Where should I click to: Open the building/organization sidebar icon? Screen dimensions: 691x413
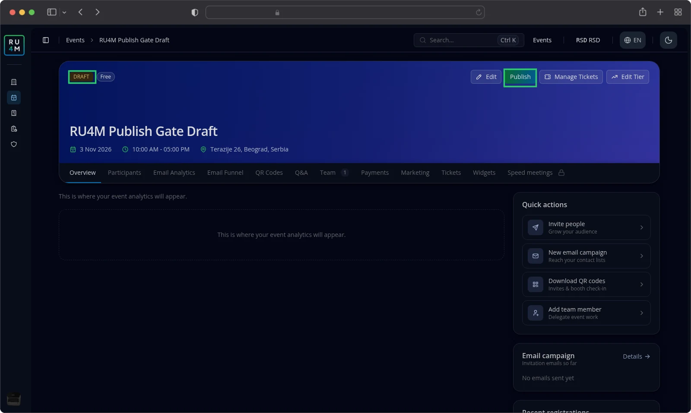(x=14, y=82)
